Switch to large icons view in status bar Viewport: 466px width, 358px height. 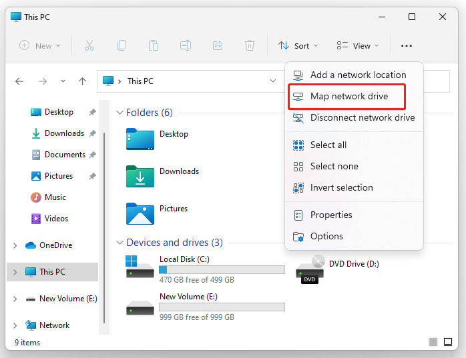[448, 342]
